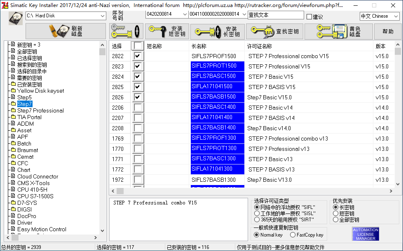The width and height of the screenshot is (403, 251).
Task: Select the FastCopy key radio
Action: 293,235
